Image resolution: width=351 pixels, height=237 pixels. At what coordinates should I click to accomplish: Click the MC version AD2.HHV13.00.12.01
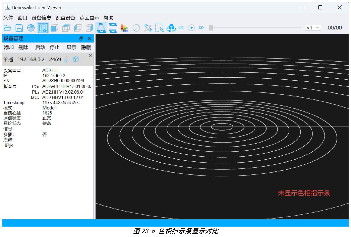tap(63, 97)
